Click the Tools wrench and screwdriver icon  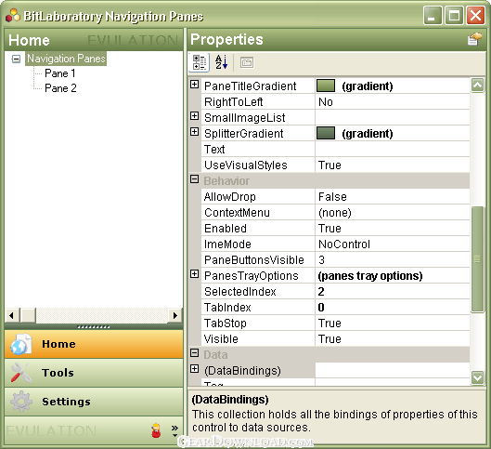click(x=21, y=373)
